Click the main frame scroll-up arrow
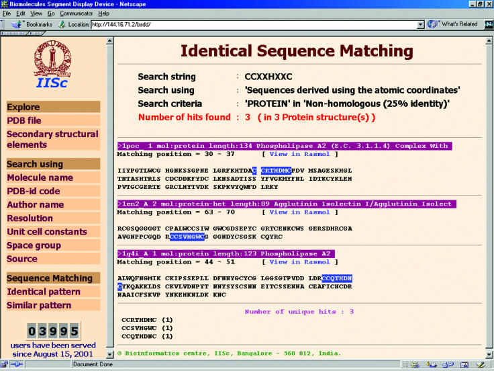This screenshot has height=371, width=494. (489, 40)
